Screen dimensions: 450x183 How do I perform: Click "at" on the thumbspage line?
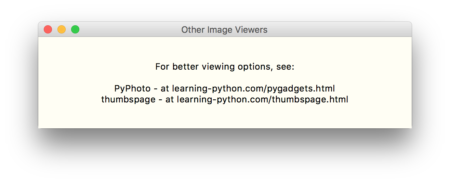click(170, 100)
